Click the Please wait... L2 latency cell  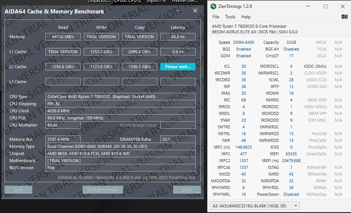178,67
